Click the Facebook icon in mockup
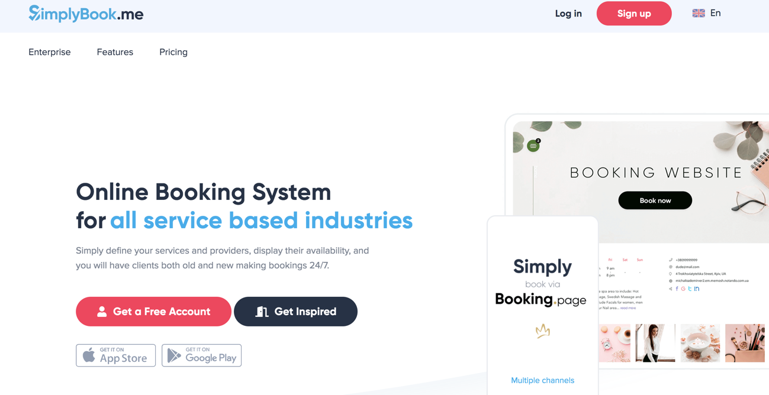Screen dimensions: 769x395 click(677, 289)
